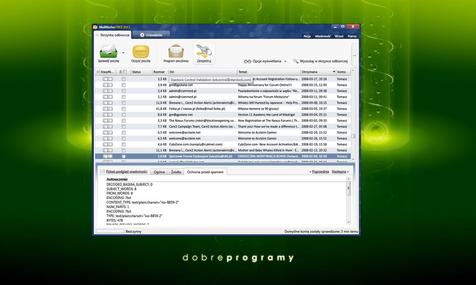Click the gear icon on Ustawienia tab
This screenshot has height=285, width=476.
142,35
